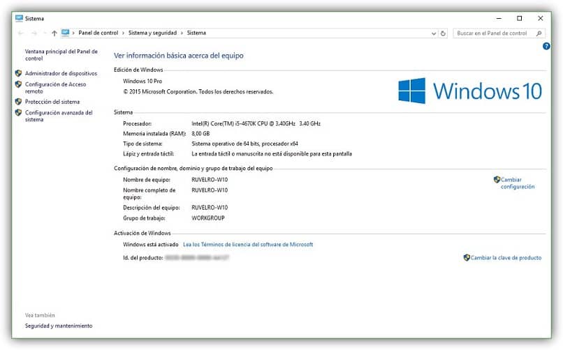Viewport: 563px width, 350px height.
Task: Click the RUVELRO-W10 Nombre de equipo value
Action: coord(210,179)
